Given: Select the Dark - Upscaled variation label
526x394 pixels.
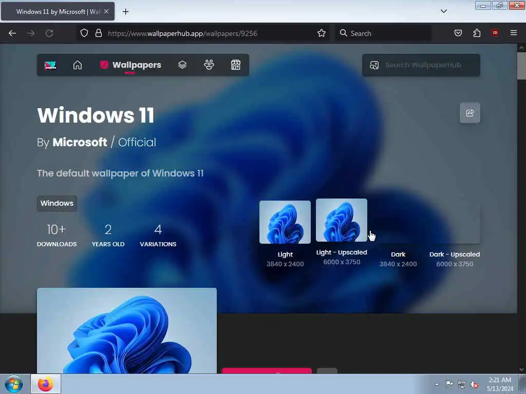Looking at the screenshot, I should tap(455, 254).
